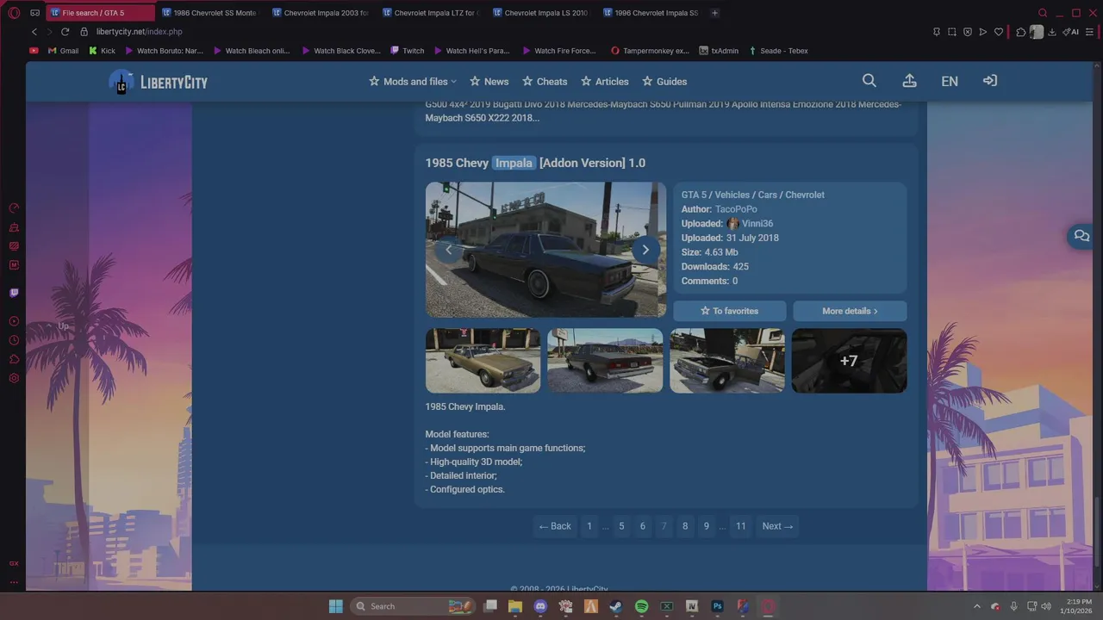Open File Explorer from the taskbar
The height and width of the screenshot is (620, 1103).
[x=515, y=606]
